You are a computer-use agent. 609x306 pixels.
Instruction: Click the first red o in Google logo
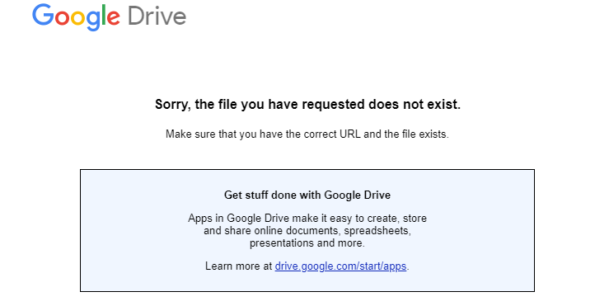(x=62, y=18)
